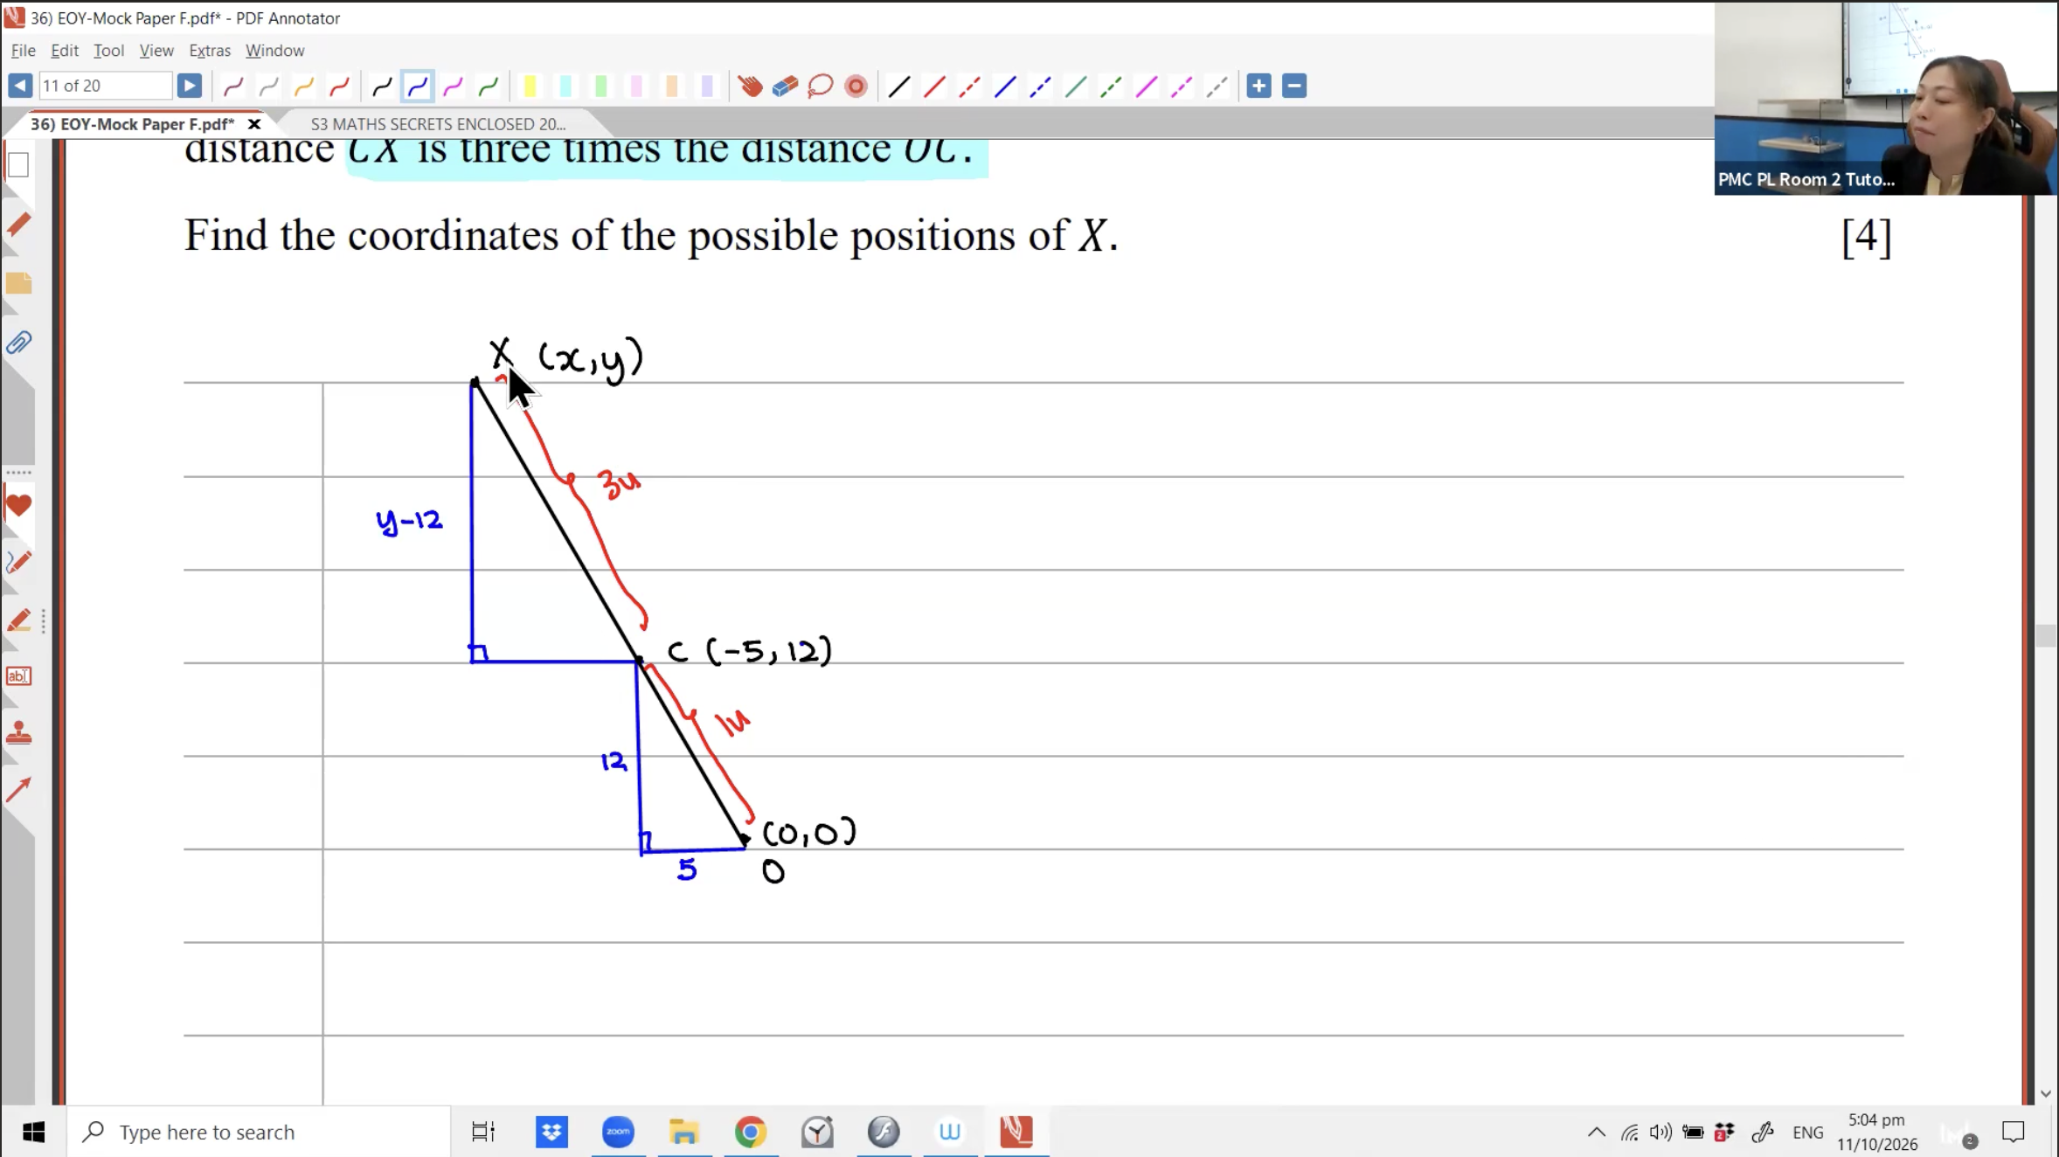The image size is (2059, 1157).
Task: Choose the orange highlighter
Action: (671, 86)
